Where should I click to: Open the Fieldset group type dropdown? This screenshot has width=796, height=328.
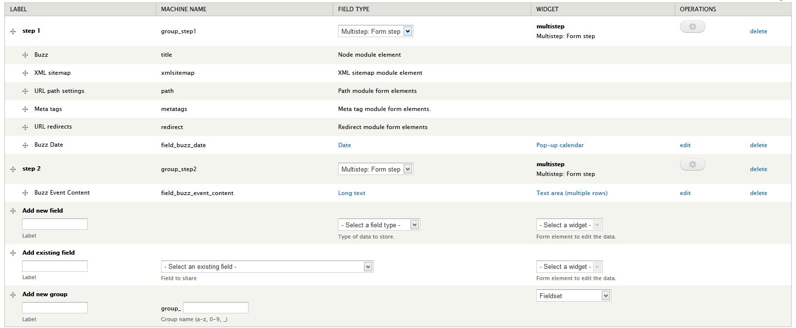(573, 296)
